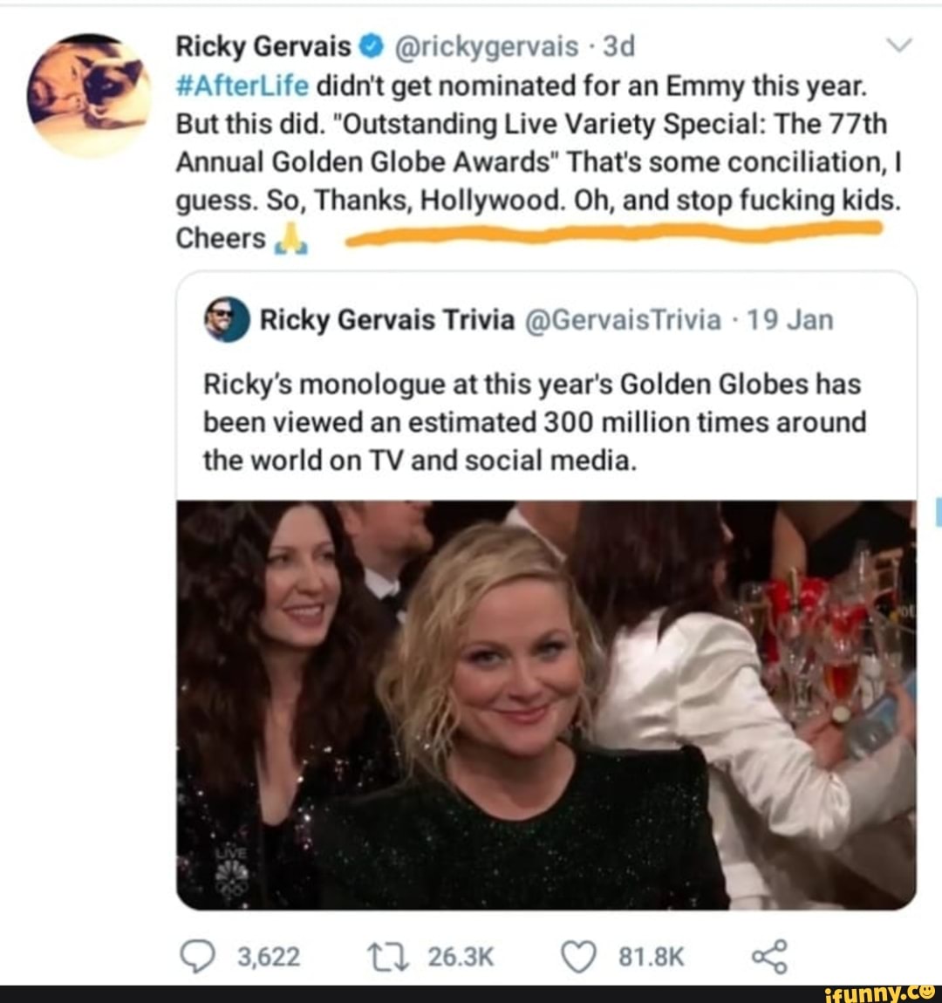Select the "Ricky Gervais Trivia" account name

pos(386,320)
